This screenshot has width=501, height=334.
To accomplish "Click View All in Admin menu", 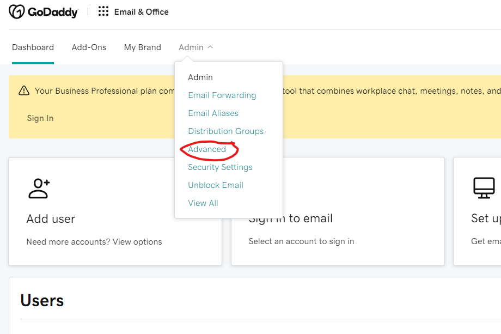I will [x=203, y=203].
